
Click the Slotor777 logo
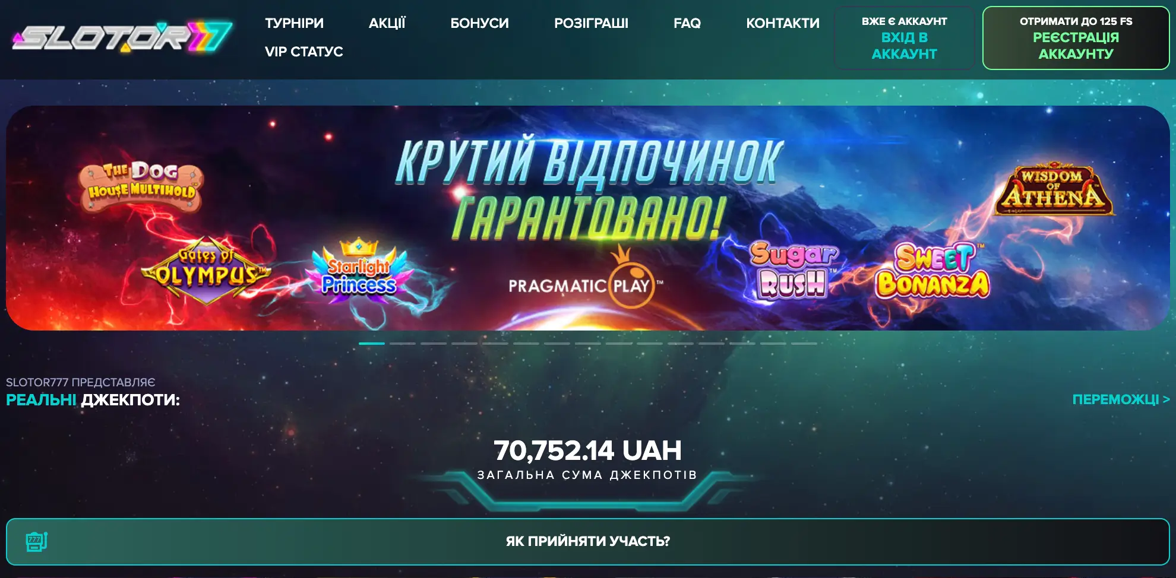pyautogui.click(x=122, y=38)
